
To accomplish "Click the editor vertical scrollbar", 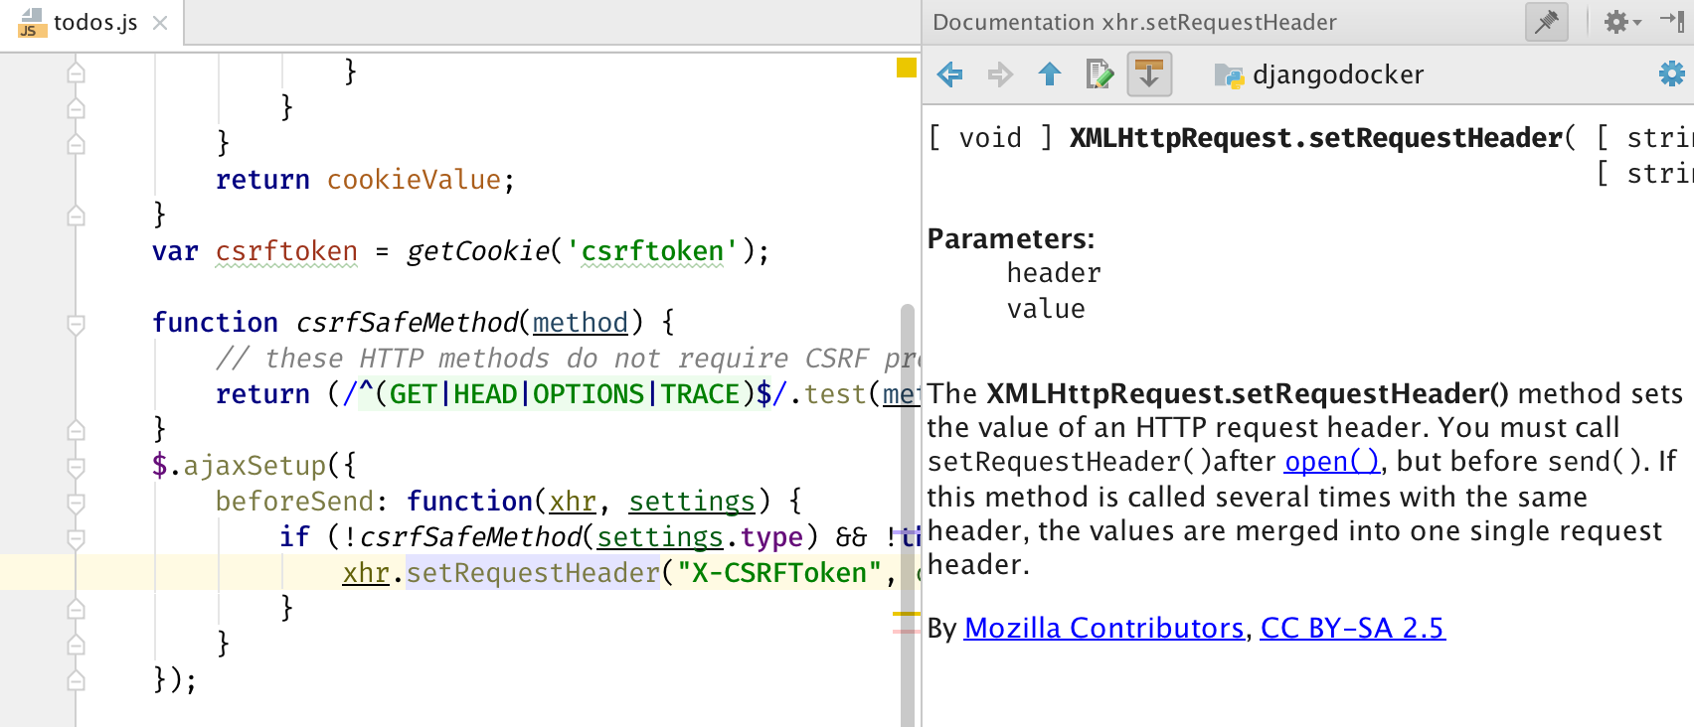I will [x=908, y=514].
